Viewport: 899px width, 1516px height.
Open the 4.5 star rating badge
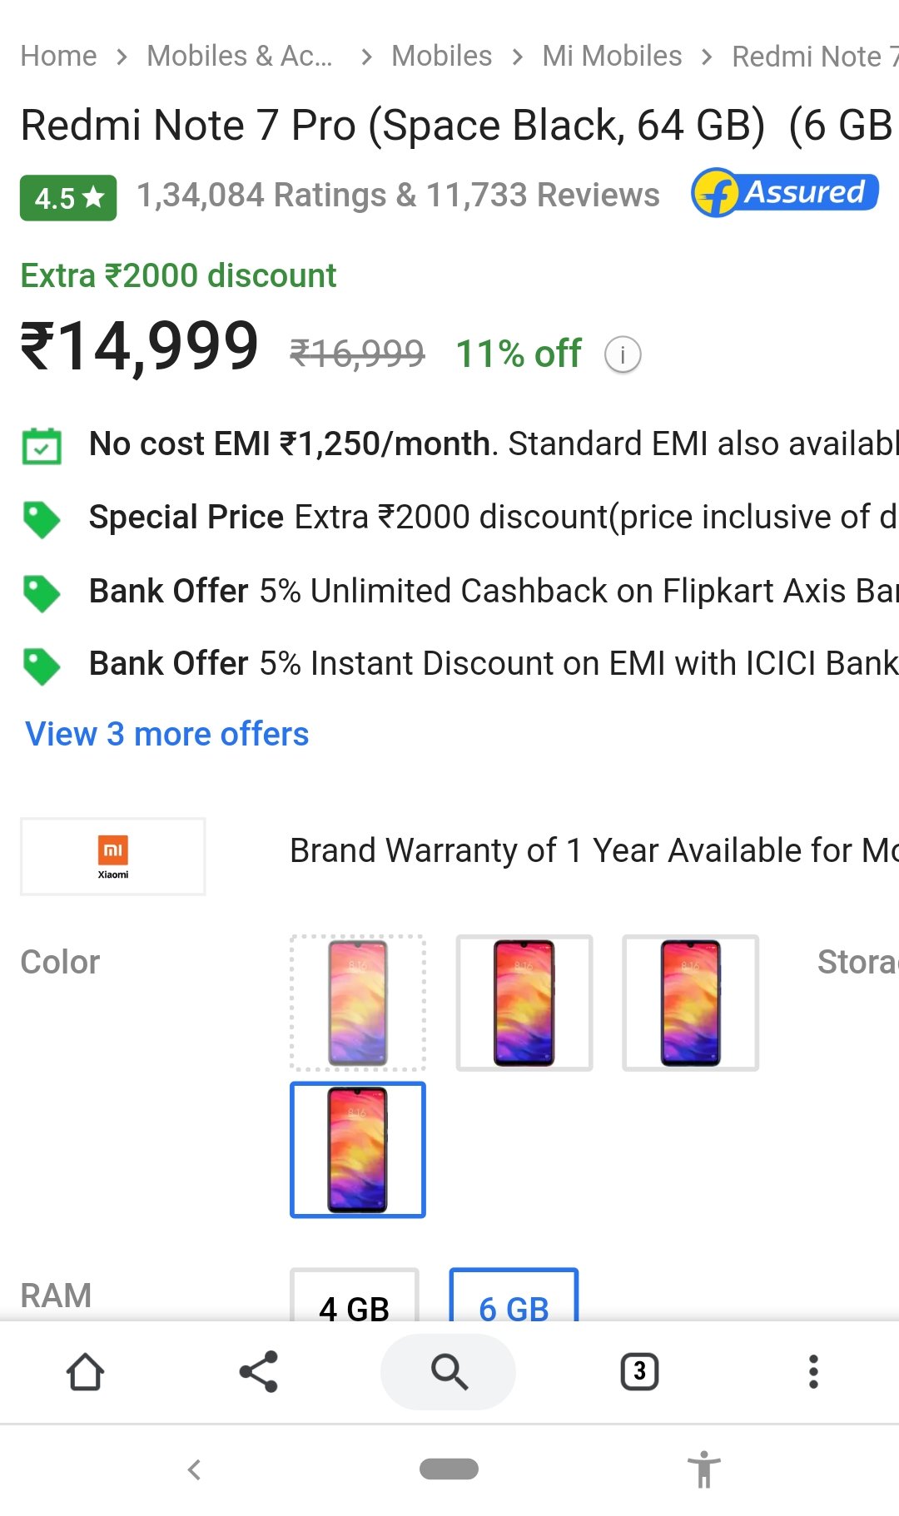[x=68, y=198]
